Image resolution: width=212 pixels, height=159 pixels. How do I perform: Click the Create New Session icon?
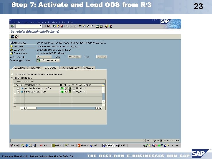pyautogui.click(x=97, y=26)
